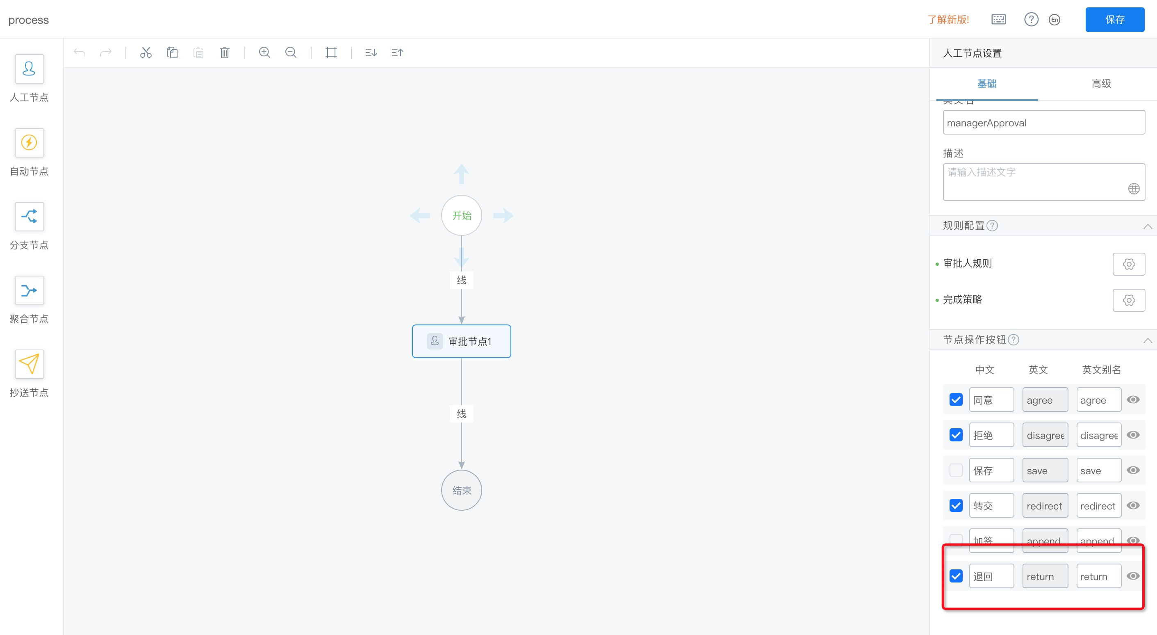Collapse the 节点操作按钮 section
The width and height of the screenshot is (1157, 635).
tap(1147, 340)
